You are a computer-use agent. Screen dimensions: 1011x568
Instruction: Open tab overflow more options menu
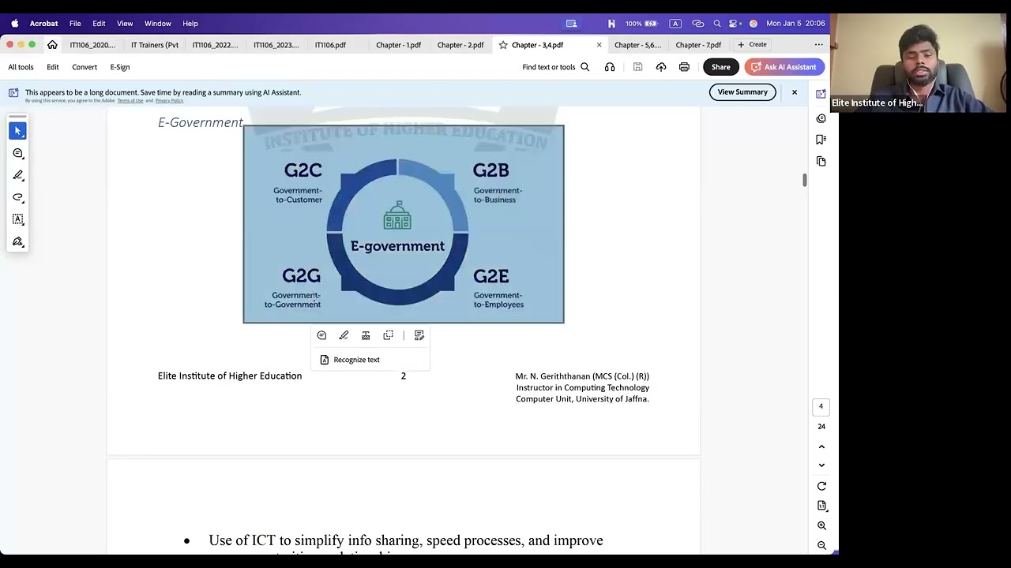(x=819, y=45)
